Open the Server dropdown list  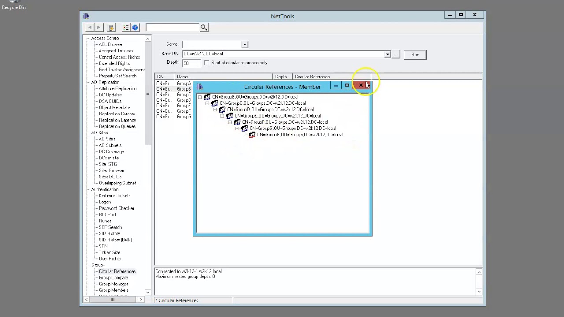[x=245, y=44]
